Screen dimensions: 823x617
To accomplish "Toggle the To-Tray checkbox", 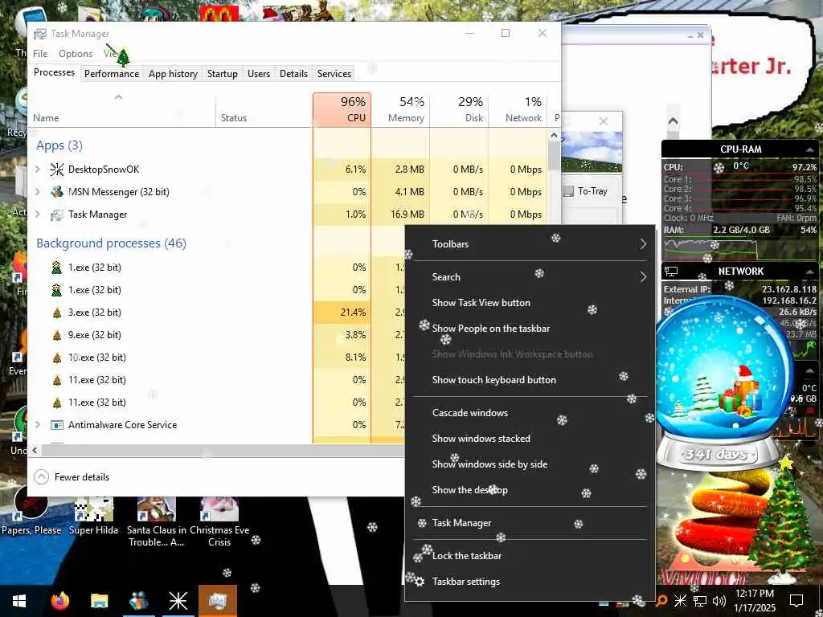I will [568, 191].
